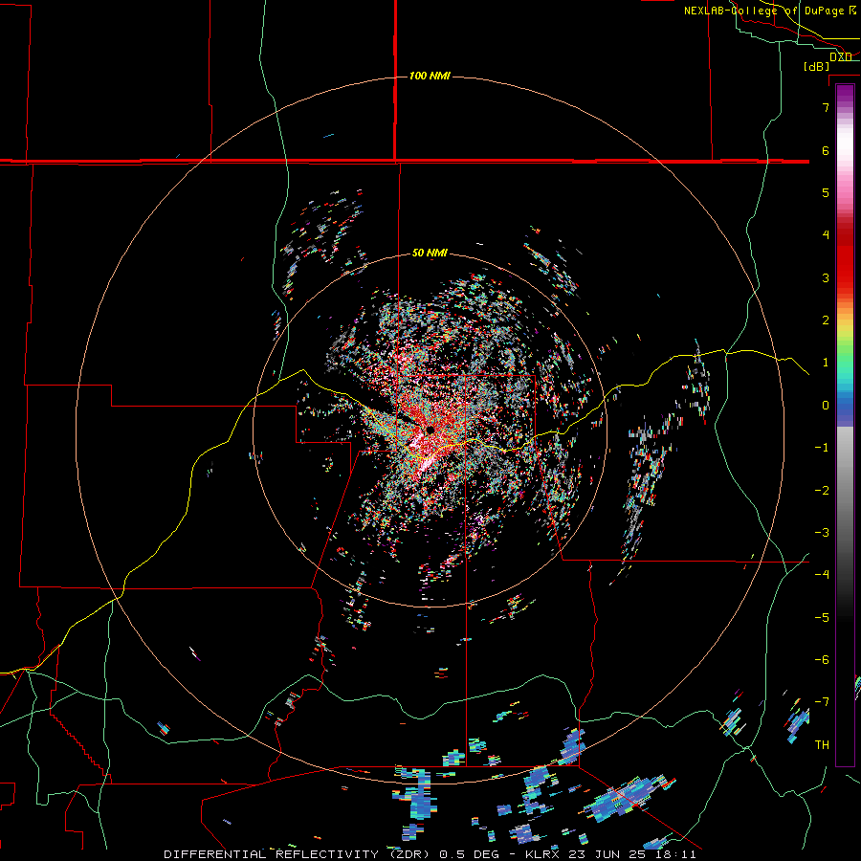Click the black radar site dot at center
This screenshot has width=861, height=861.
(430, 430)
